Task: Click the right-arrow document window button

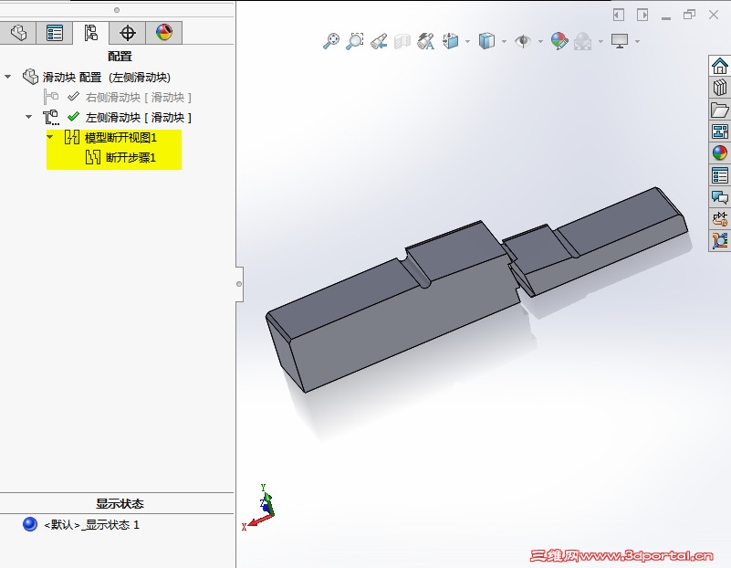Action: pyautogui.click(x=642, y=15)
